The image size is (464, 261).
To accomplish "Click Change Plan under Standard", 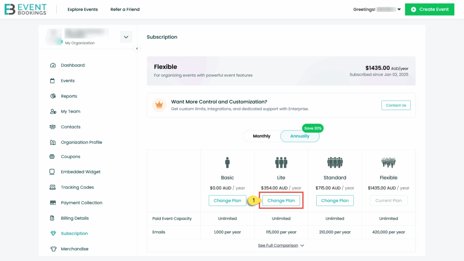I will (x=335, y=201).
